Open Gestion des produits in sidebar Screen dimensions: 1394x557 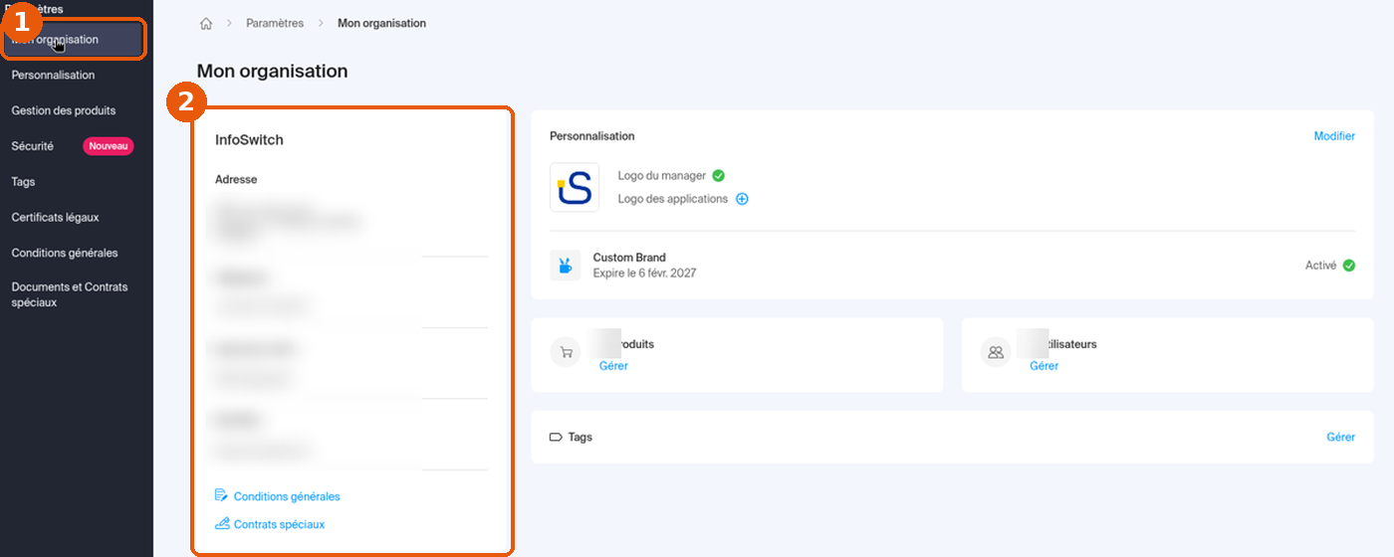(x=64, y=110)
